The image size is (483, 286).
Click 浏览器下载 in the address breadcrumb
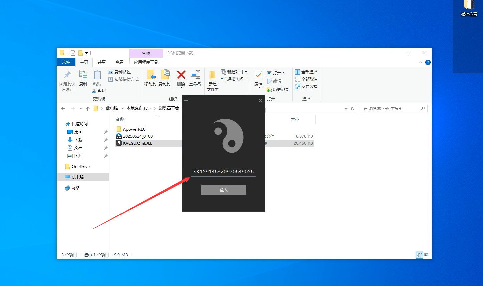pos(169,108)
